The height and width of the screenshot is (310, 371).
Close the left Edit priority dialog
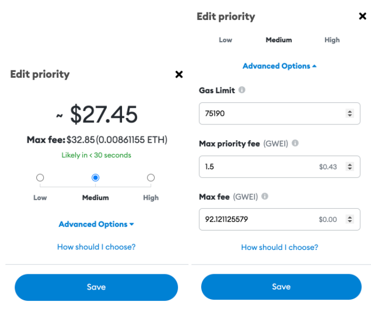click(x=179, y=74)
